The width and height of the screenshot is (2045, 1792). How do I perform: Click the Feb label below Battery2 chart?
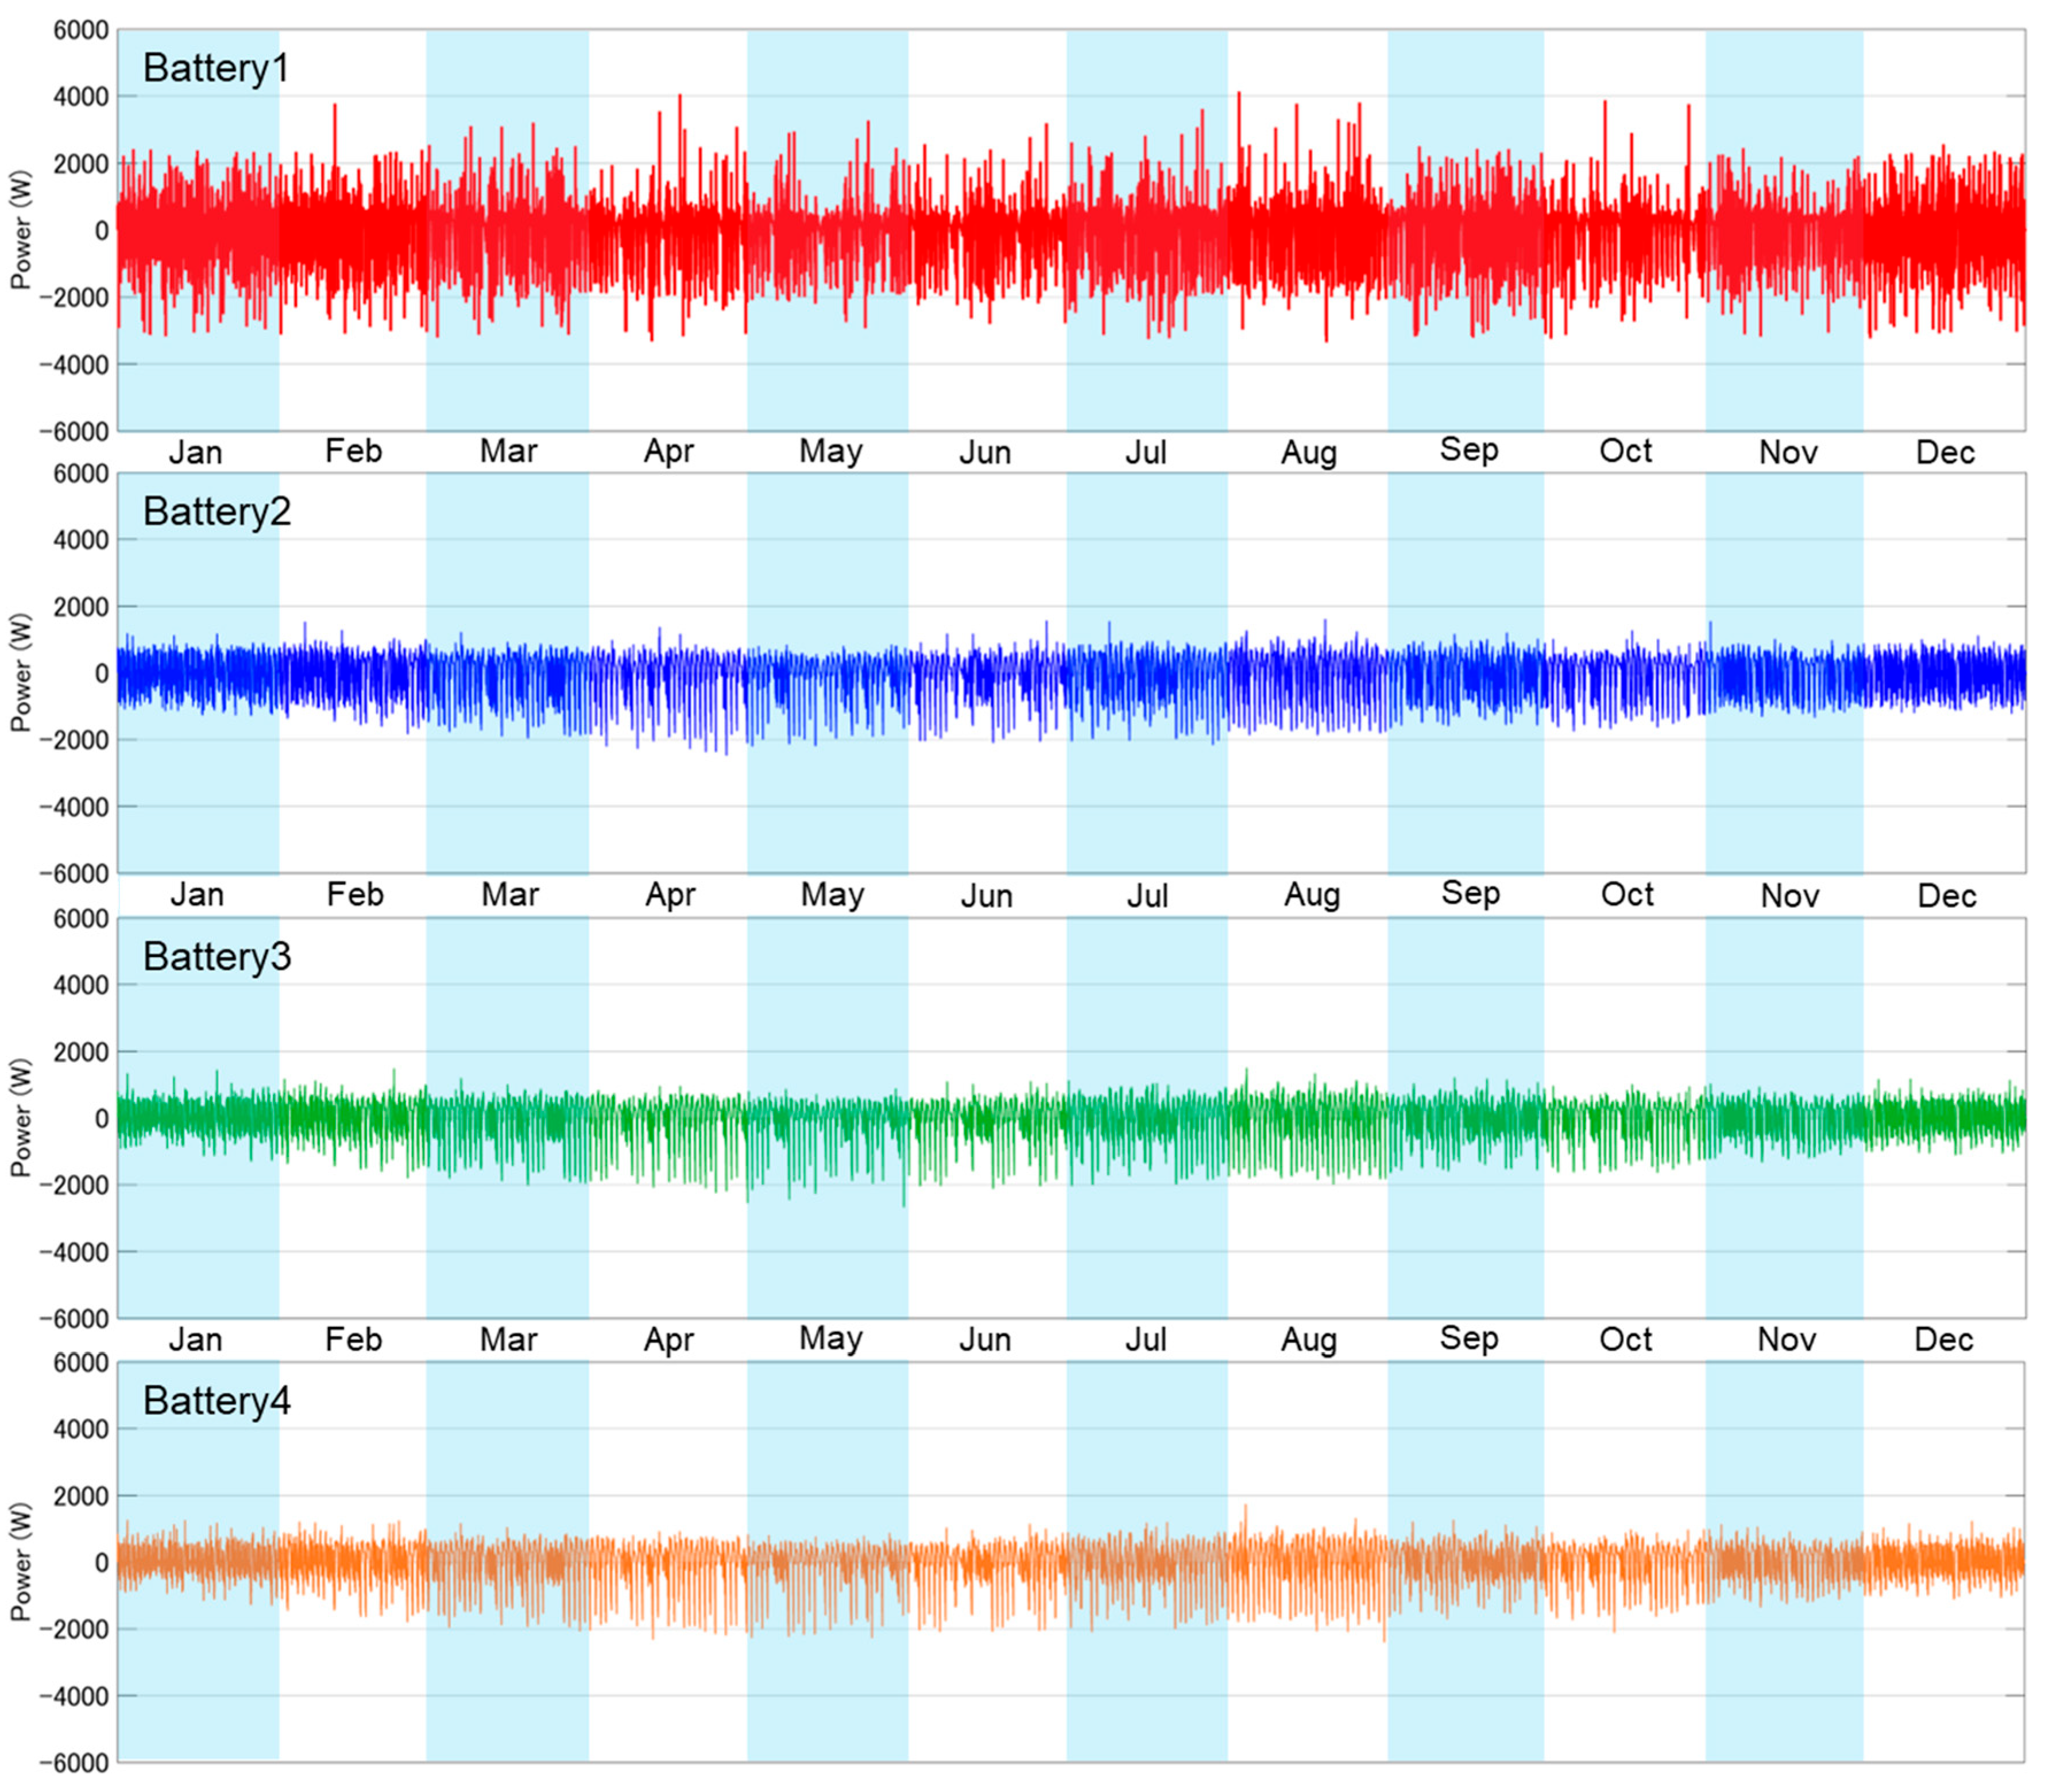[354, 895]
